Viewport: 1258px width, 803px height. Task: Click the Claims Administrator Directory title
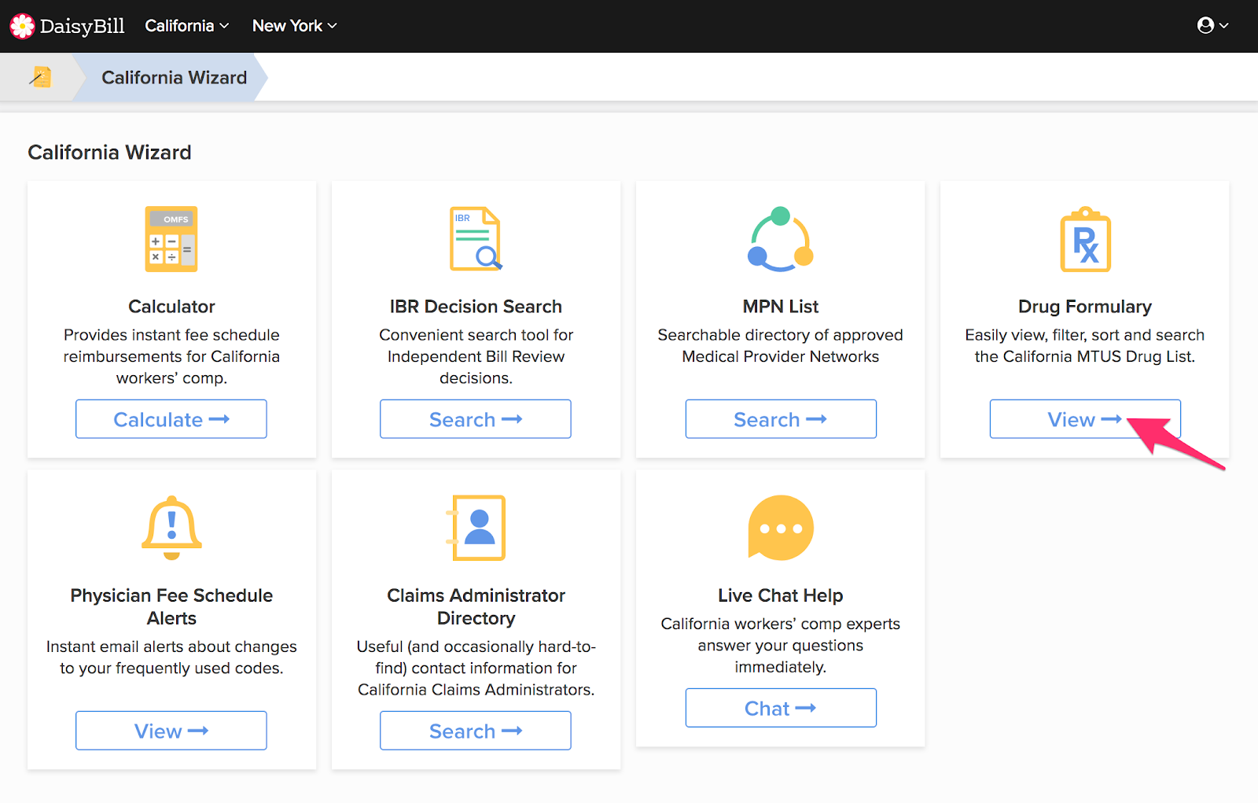476,606
